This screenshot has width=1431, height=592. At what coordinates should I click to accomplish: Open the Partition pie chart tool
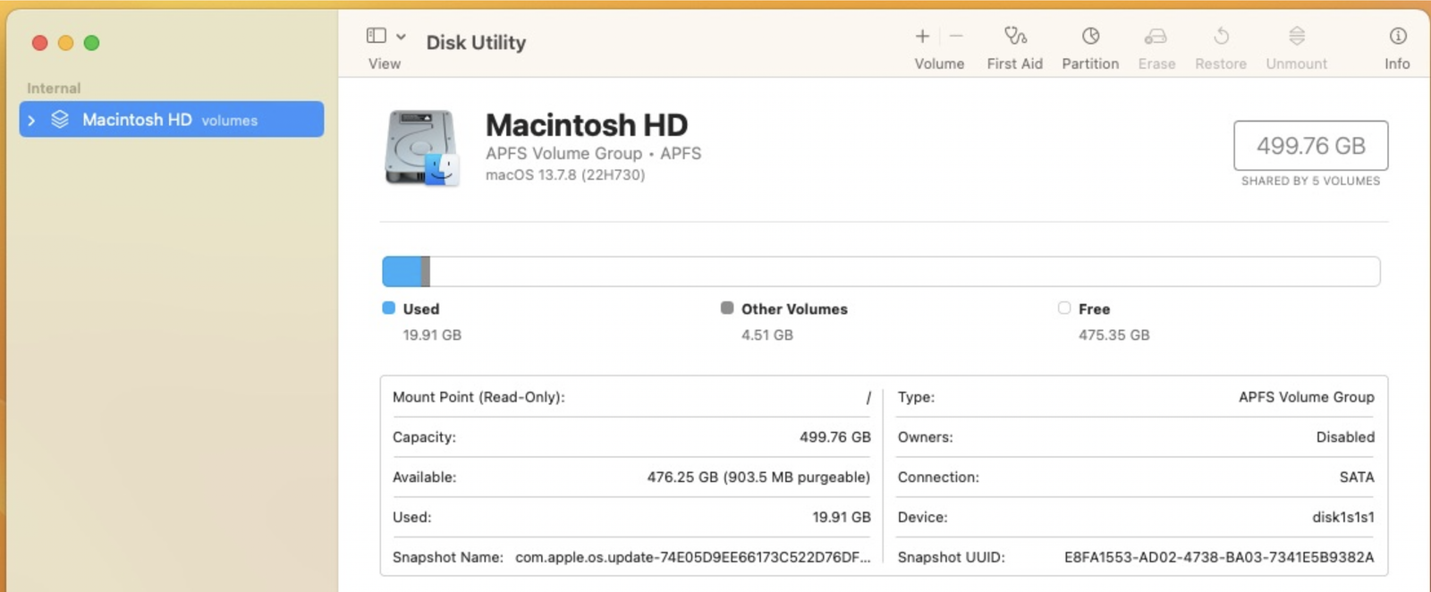(x=1090, y=36)
